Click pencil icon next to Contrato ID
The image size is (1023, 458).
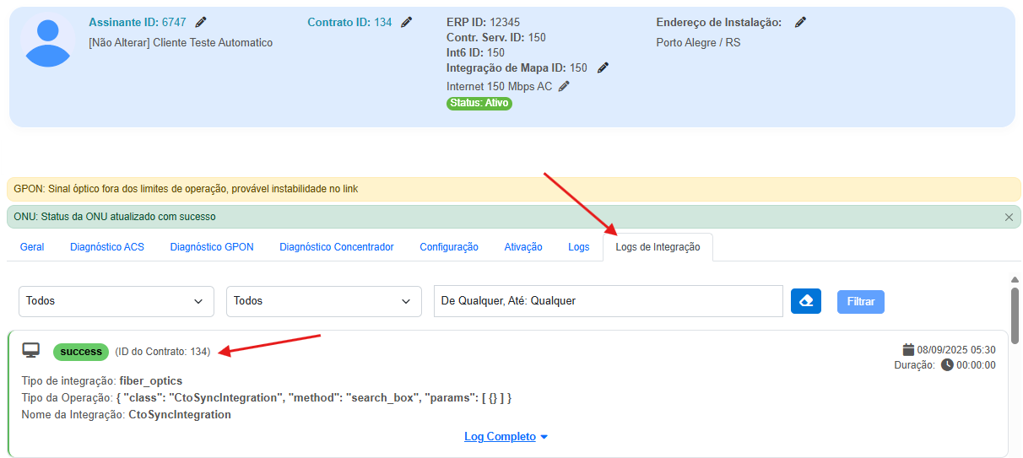407,22
